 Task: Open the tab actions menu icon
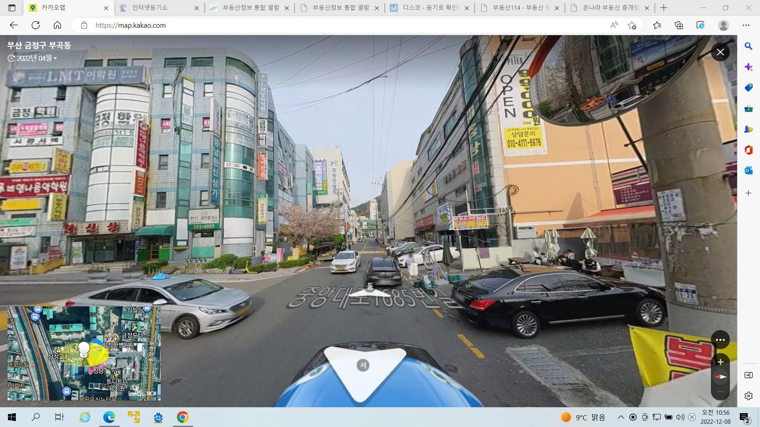12,8
